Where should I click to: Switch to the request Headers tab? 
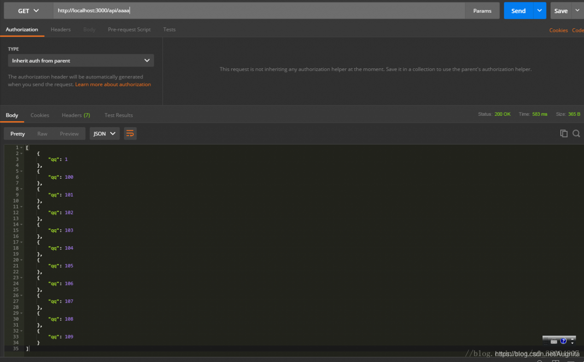click(61, 30)
